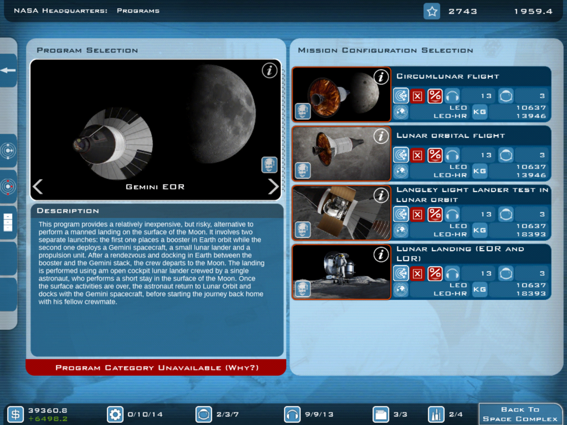Click globe orbit icon for Circumlunar Flight
This screenshot has width=567, height=425.
(401, 112)
